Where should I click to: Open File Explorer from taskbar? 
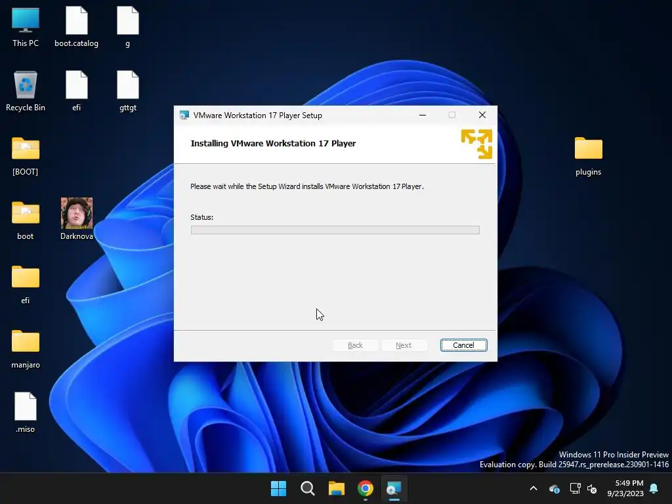337,488
